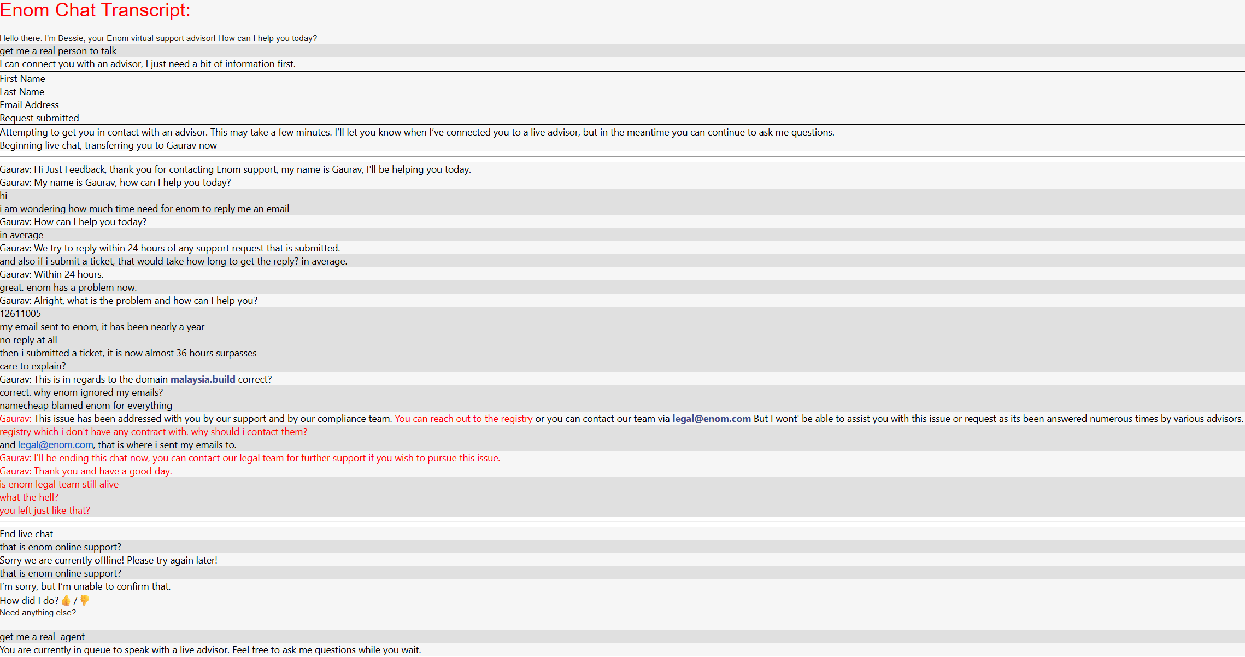Screen dimensions: 1245x657
Task: Click "you left just like that?" message
Action: point(45,511)
